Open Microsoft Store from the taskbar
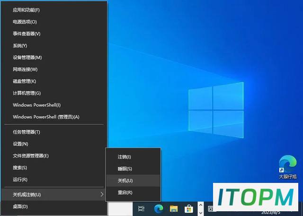This screenshot has height=216, width=303. (189, 208)
